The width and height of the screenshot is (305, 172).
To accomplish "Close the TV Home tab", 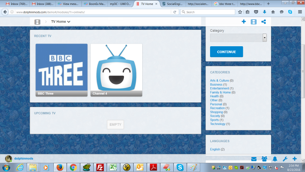I will [x=156, y=4].
